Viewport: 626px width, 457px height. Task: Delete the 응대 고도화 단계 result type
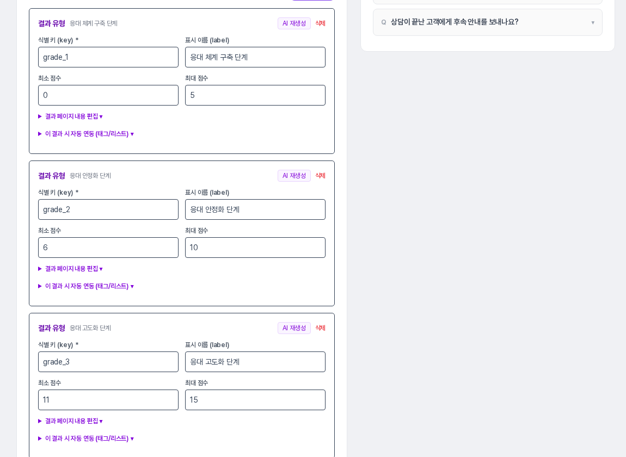pyautogui.click(x=320, y=328)
